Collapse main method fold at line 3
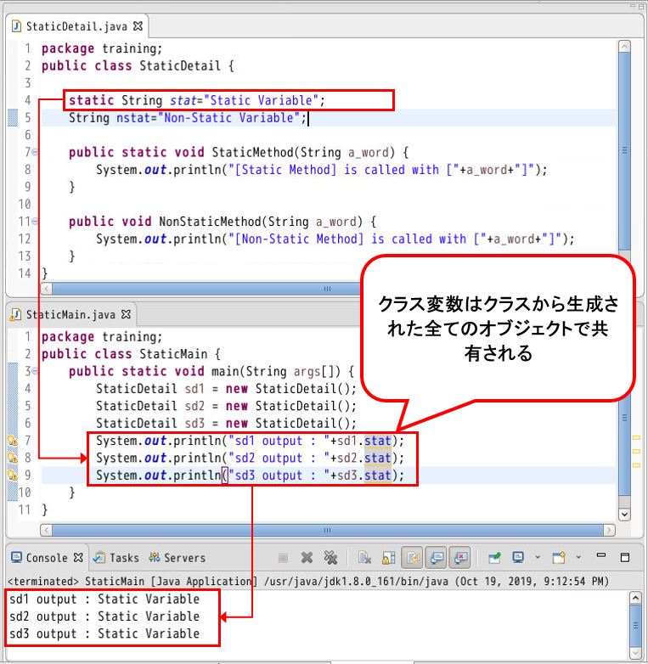This screenshot has height=664, width=648. pyautogui.click(x=35, y=371)
